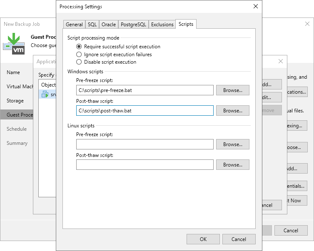Confirm Processing Settings with OK

coord(203,239)
